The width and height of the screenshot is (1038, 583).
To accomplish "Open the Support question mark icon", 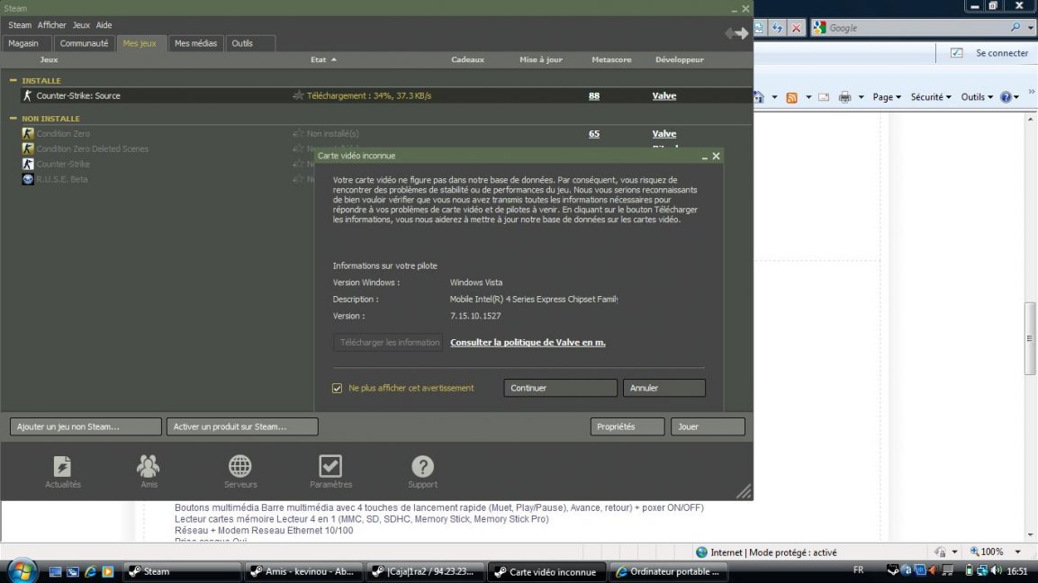I will click(x=422, y=466).
